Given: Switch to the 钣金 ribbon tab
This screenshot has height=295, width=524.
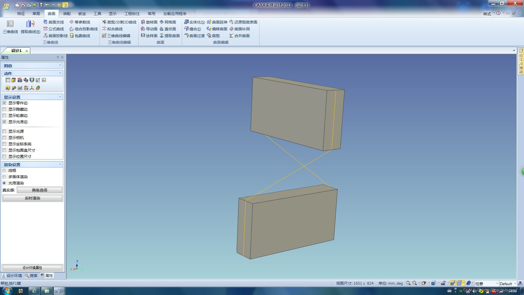Looking at the screenshot, I should 82,14.
